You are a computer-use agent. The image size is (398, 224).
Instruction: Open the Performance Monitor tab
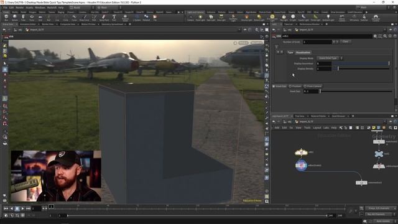pos(309,24)
